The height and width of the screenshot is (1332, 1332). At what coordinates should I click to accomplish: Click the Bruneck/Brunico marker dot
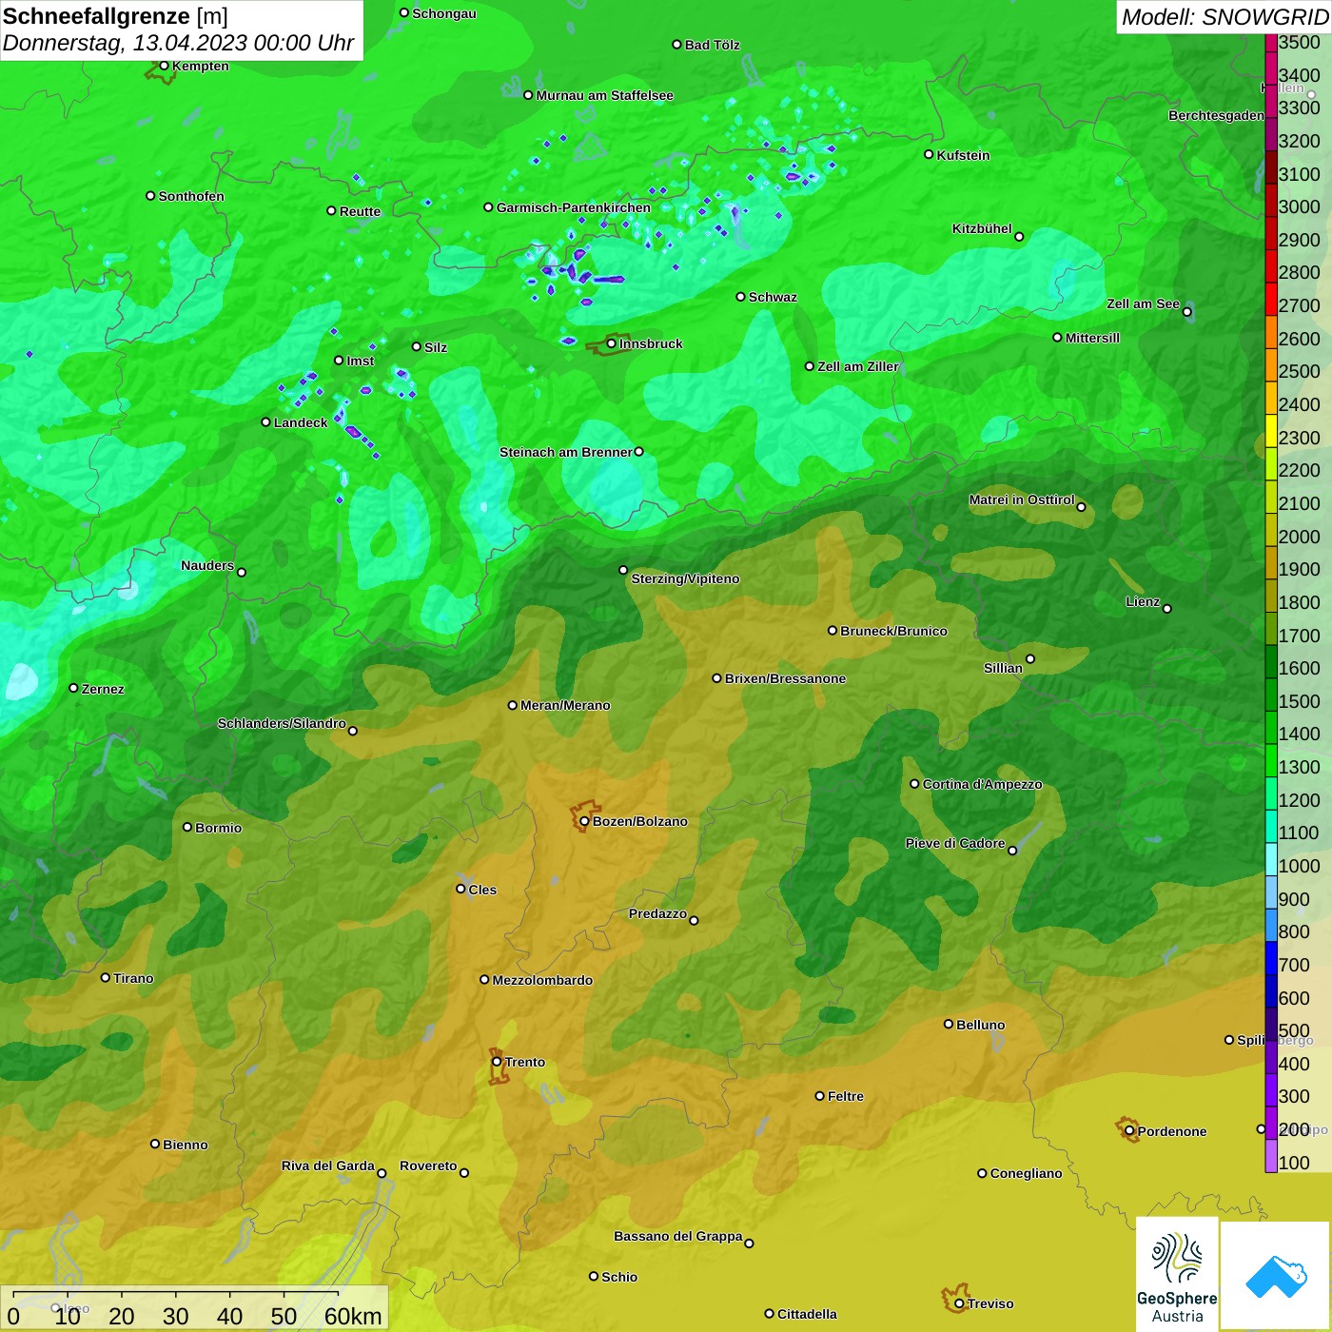[x=832, y=630]
